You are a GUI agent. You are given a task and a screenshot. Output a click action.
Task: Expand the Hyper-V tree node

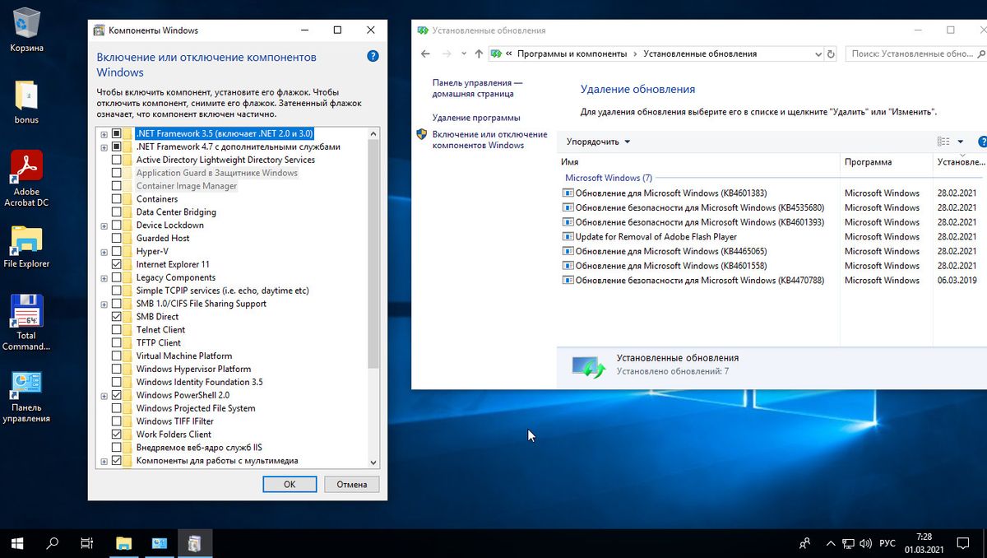coord(104,251)
